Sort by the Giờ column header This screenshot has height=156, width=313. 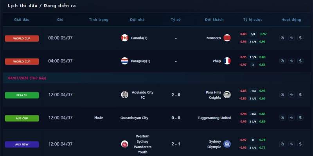tap(60, 19)
